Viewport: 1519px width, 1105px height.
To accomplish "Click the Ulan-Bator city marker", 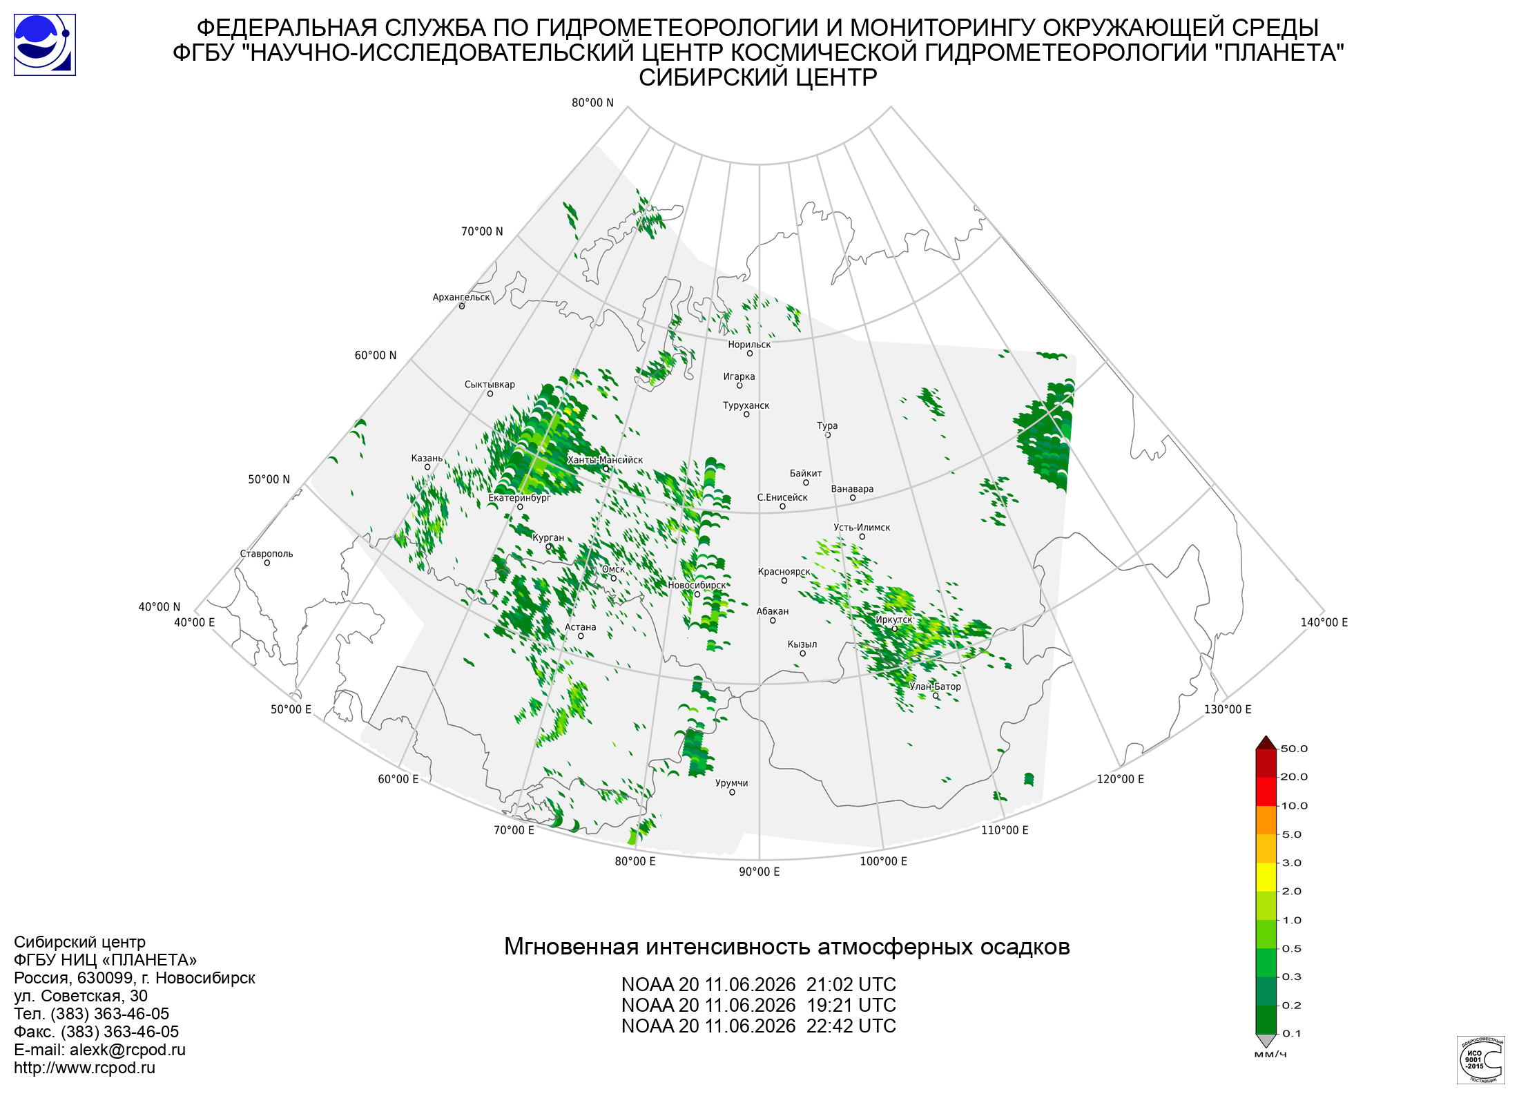I will coord(936,695).
